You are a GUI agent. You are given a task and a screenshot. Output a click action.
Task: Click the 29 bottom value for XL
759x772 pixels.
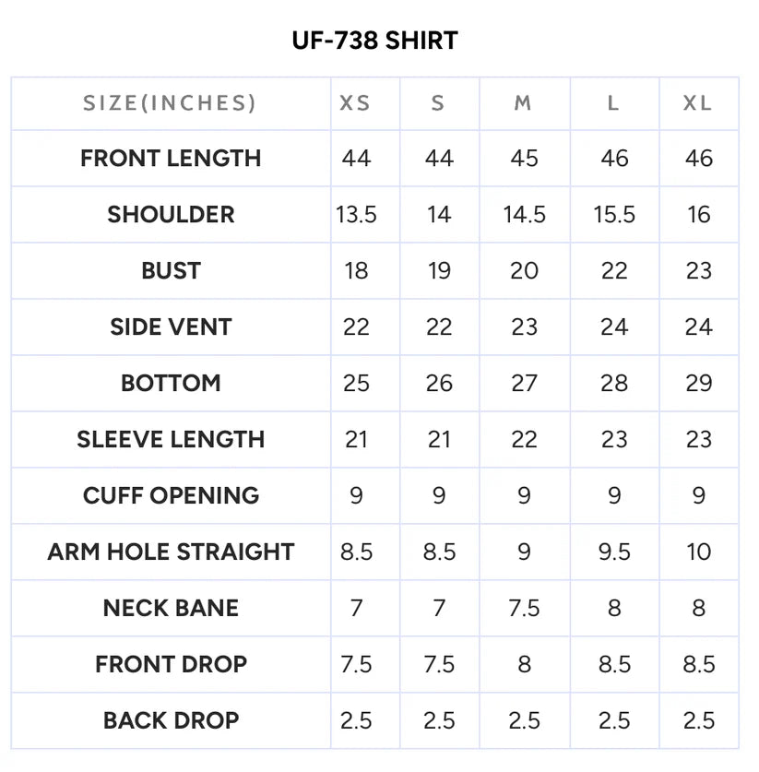tap(699, 383)
